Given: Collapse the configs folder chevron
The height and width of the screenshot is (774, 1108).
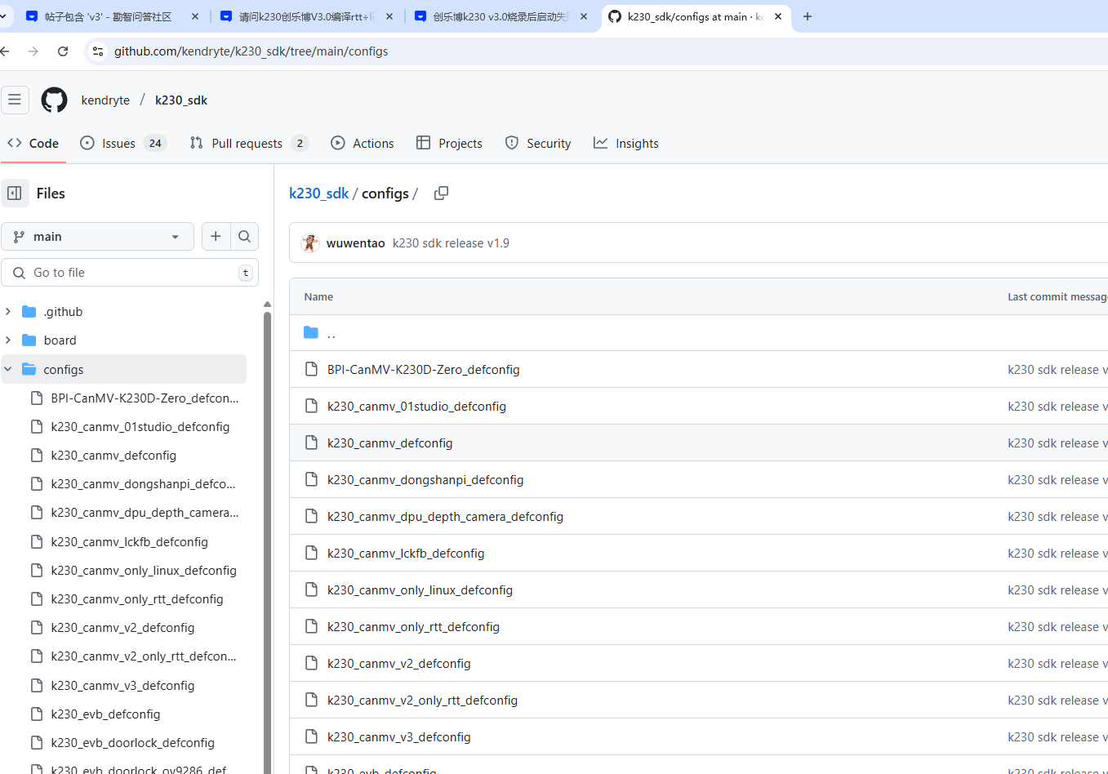Looking at the screenshot, I should [x=8, y=369].
